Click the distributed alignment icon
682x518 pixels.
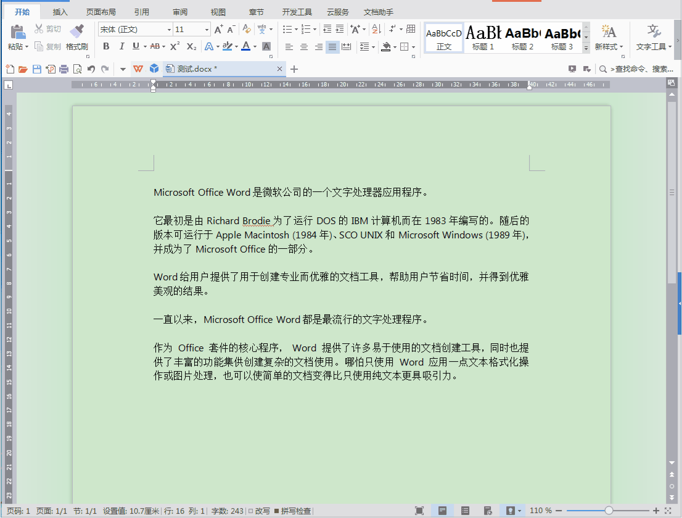tap(347, 47)
